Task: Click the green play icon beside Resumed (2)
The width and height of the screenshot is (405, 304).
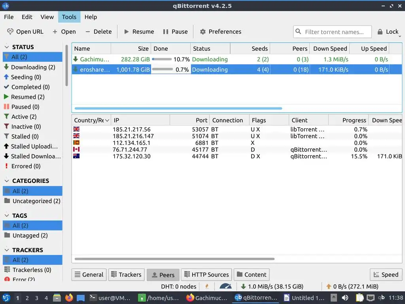Action: click(6, 97)
